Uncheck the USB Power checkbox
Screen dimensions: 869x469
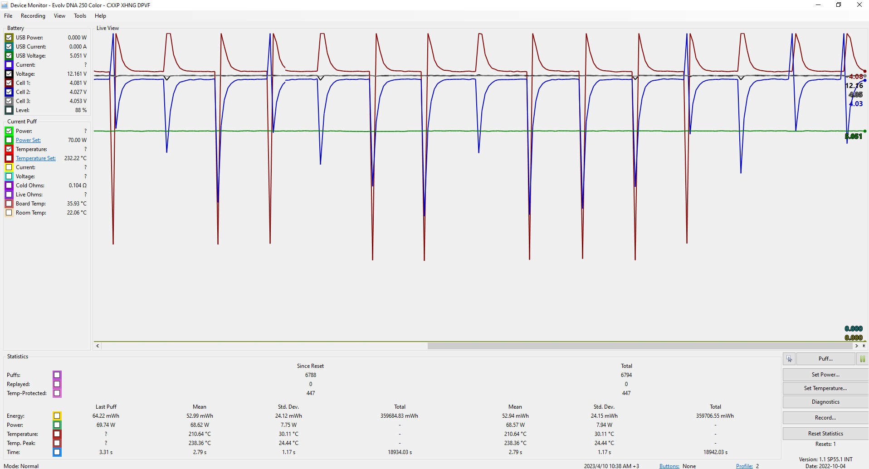pos(9,38)
